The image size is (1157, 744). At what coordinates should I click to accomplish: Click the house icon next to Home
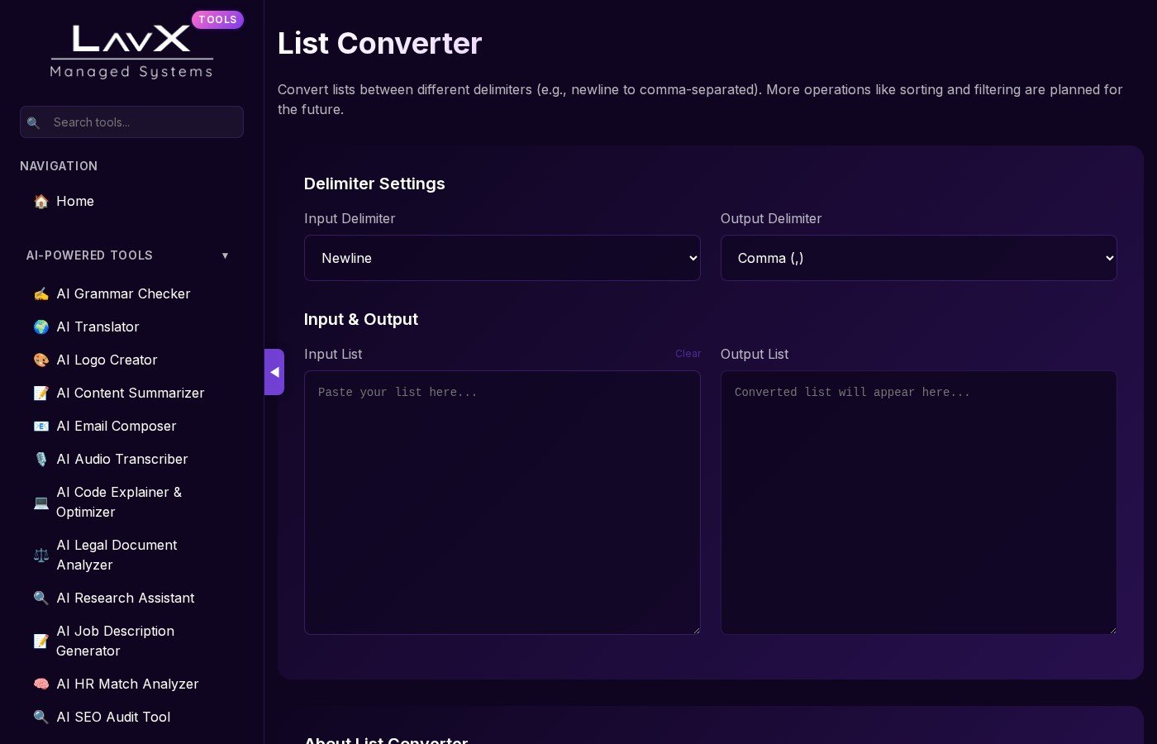[x=40, y=201]
